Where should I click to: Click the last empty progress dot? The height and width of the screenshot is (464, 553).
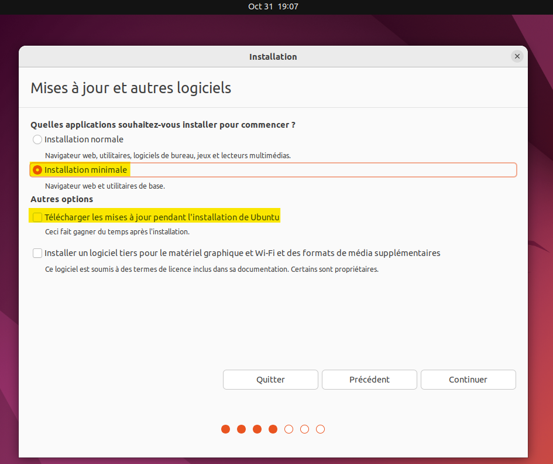click(x=320, y=429)
